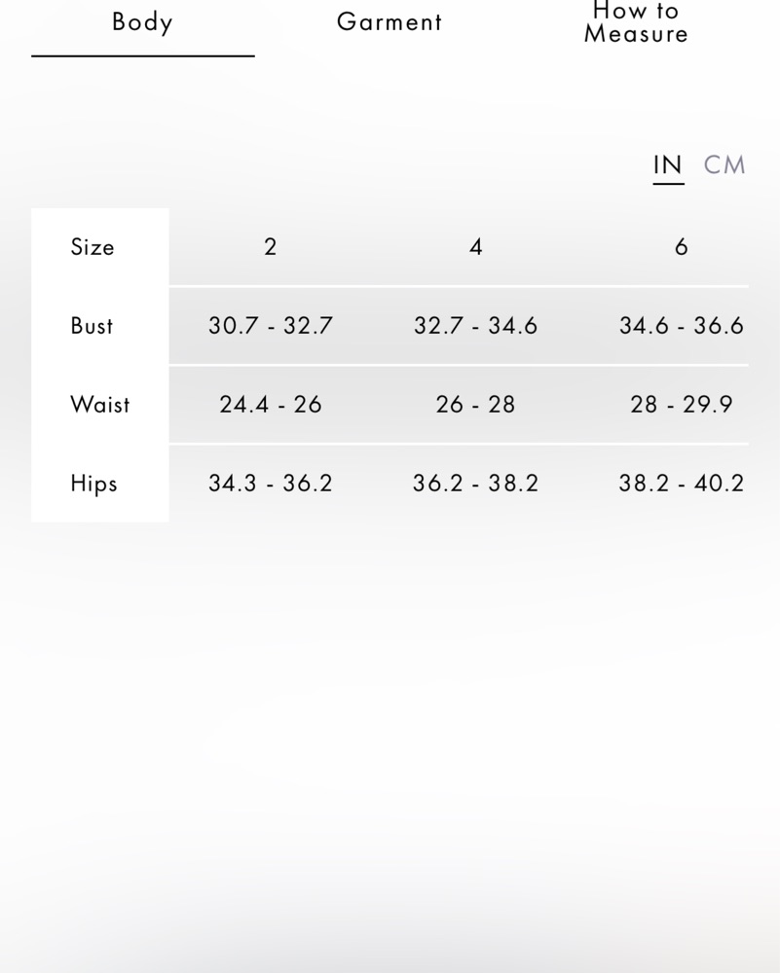The width and height of the screenshot is (780, 973).
Task: Click the Hips row label
Action: point(93,484)
